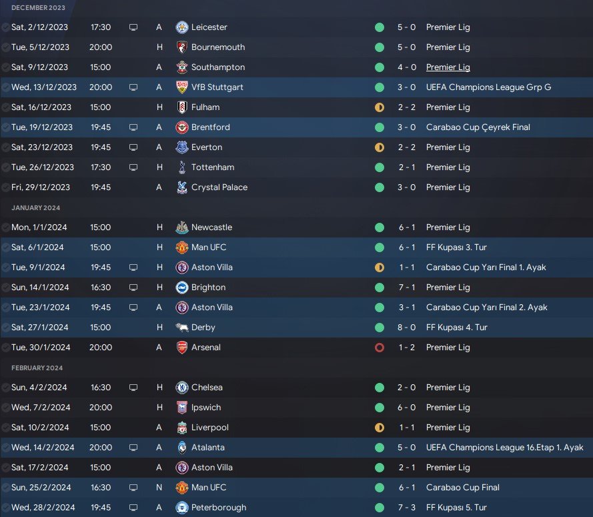Screen dimensions: 593x517
Task: Click the VfB Stuttgart club badge
Action: 182,87
